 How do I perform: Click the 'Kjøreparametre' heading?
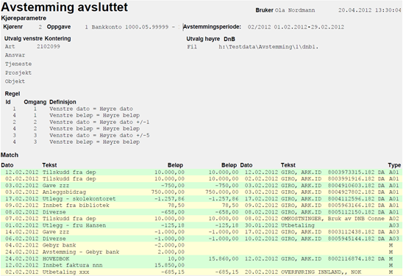[x=24, y=18]
